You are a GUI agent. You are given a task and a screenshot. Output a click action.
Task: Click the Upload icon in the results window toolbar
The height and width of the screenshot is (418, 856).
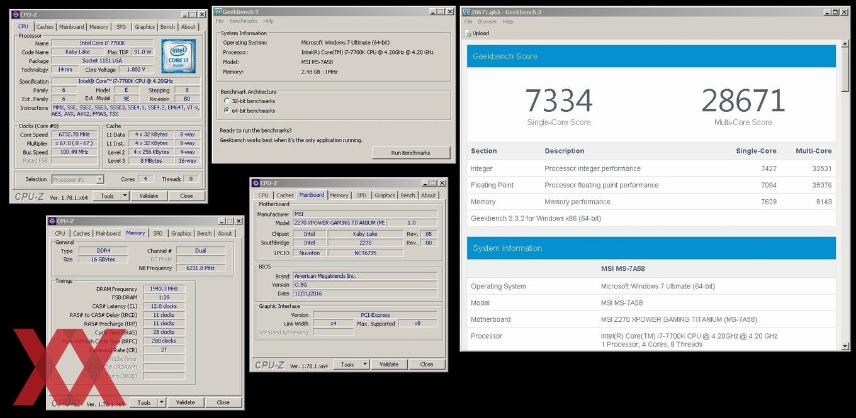coord(468,33)
